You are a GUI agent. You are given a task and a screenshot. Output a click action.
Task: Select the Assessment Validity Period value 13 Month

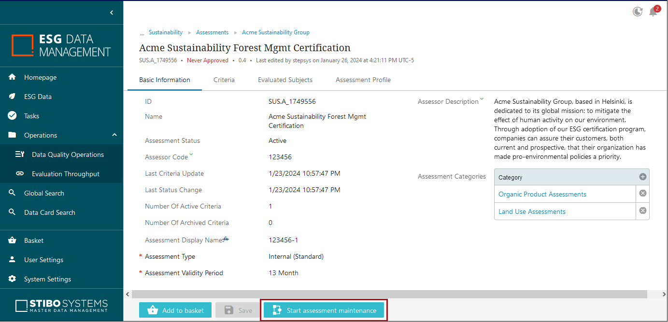click(x=284, y=273)
